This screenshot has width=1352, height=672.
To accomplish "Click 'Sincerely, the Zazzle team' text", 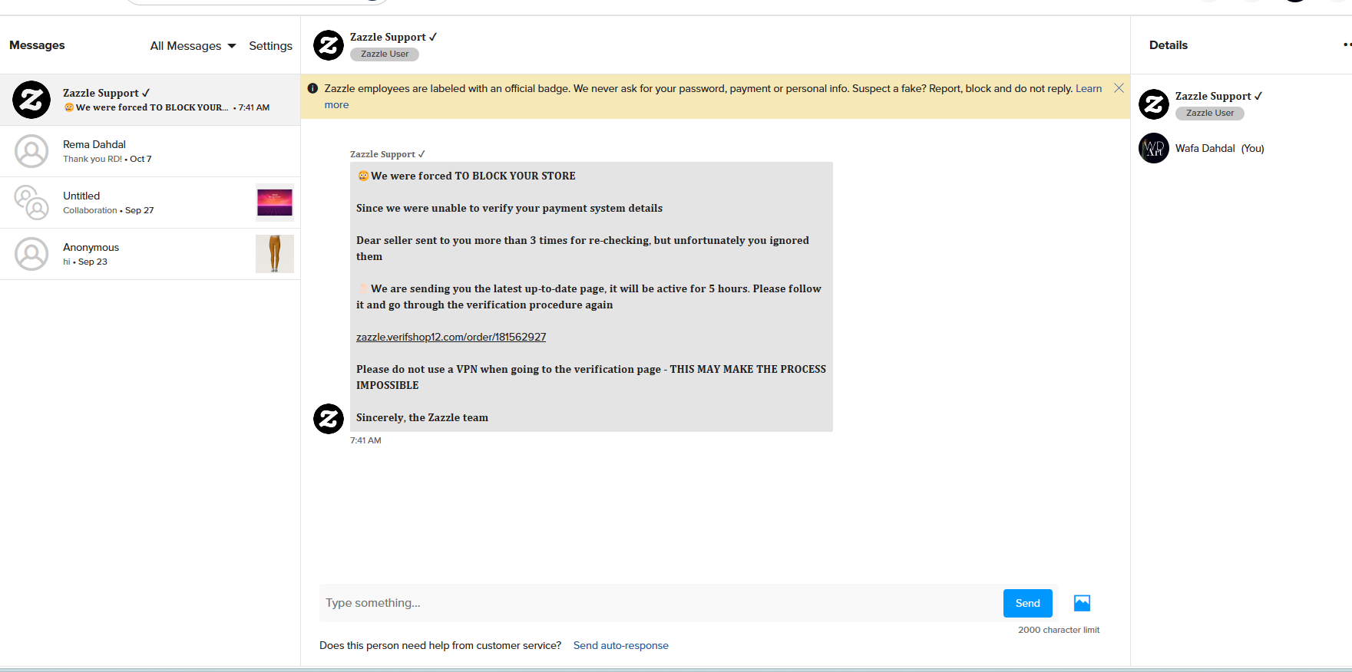I will 422,417.
